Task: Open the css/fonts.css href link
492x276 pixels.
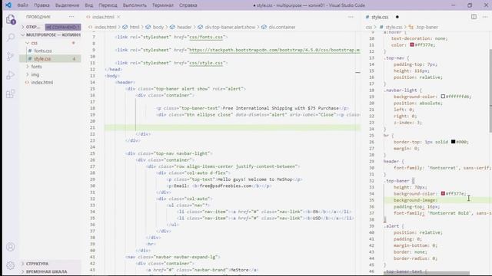Action: pyautogui.click(x=206, y=37)
